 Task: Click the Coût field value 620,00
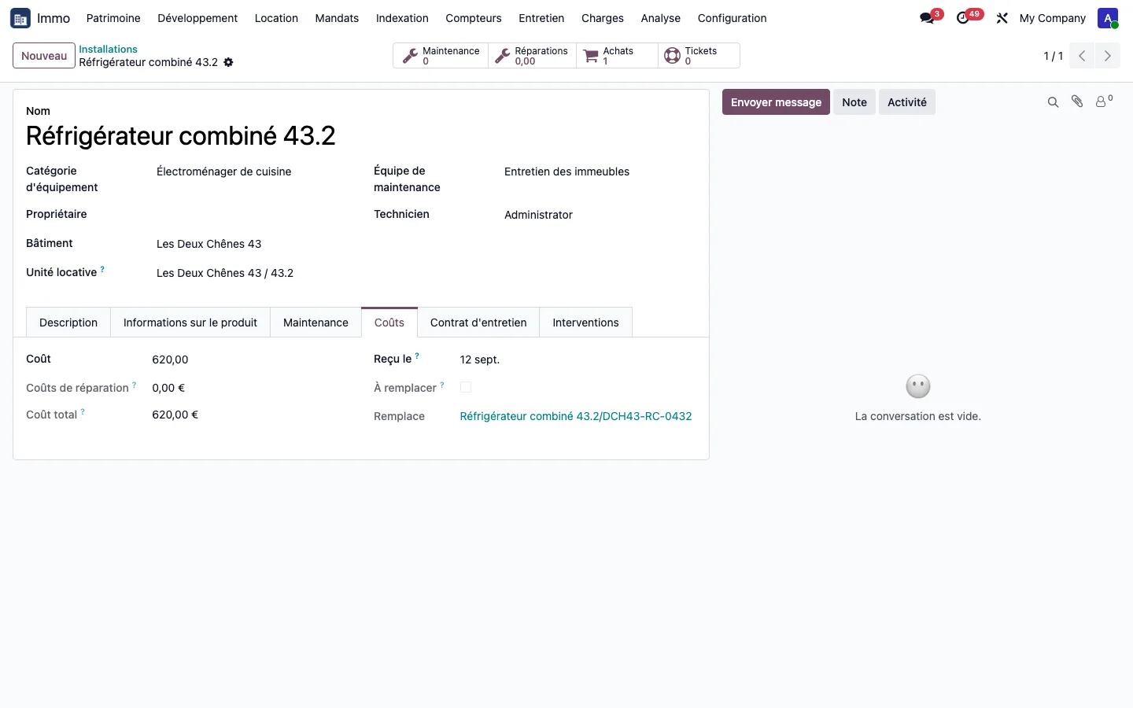[x=170, y=360]
